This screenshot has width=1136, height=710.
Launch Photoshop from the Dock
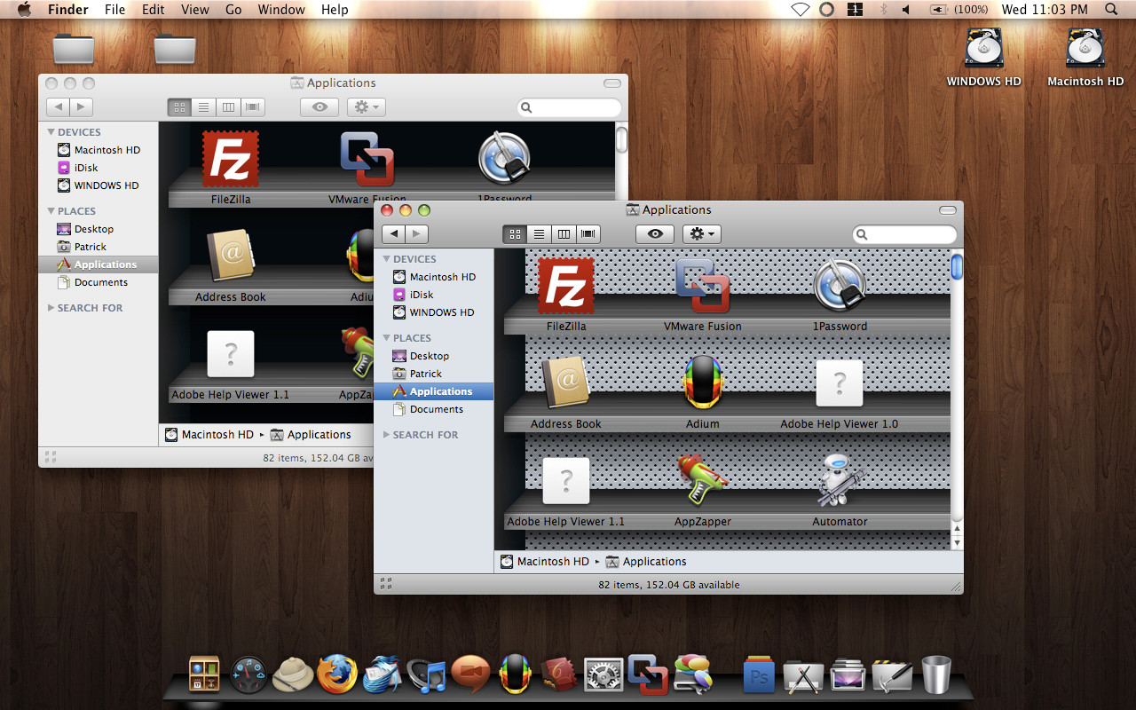click(759, 675)
